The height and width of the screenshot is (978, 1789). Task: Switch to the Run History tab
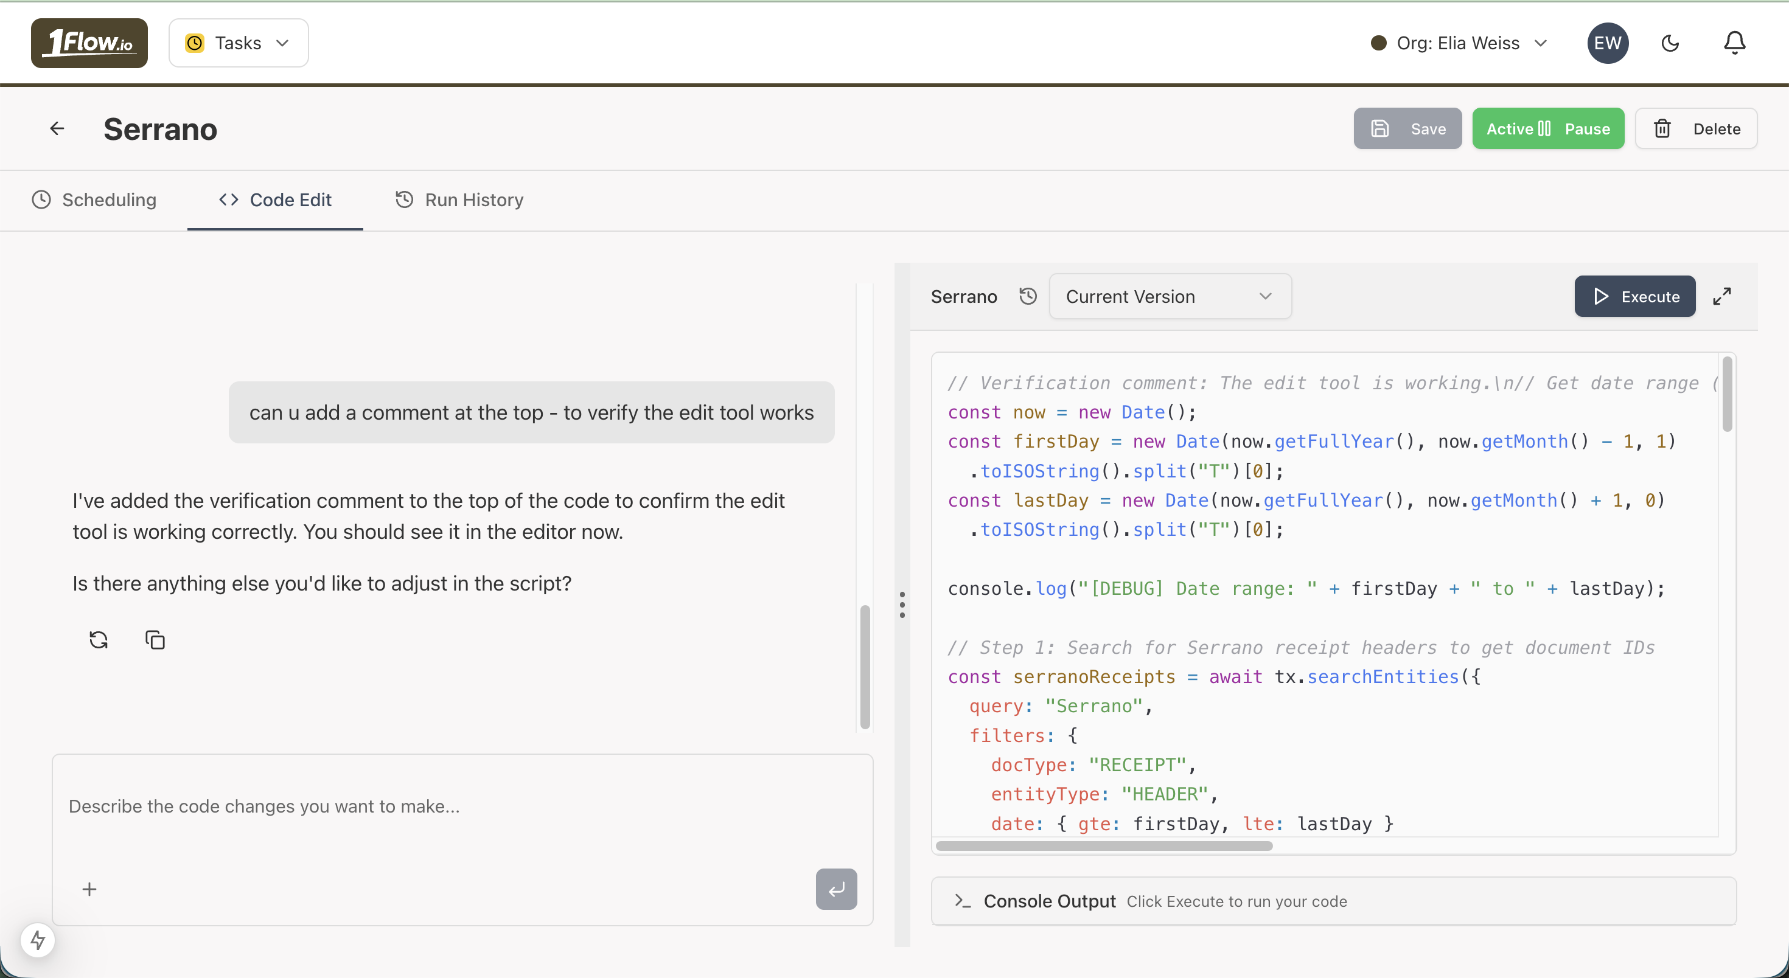coord(460,200)
